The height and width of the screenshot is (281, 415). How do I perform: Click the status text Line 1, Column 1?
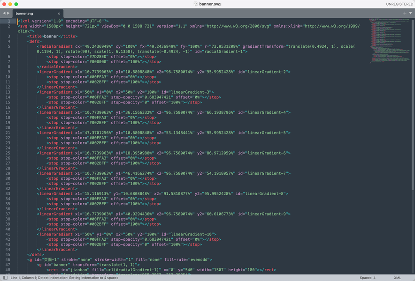(23, 278)
